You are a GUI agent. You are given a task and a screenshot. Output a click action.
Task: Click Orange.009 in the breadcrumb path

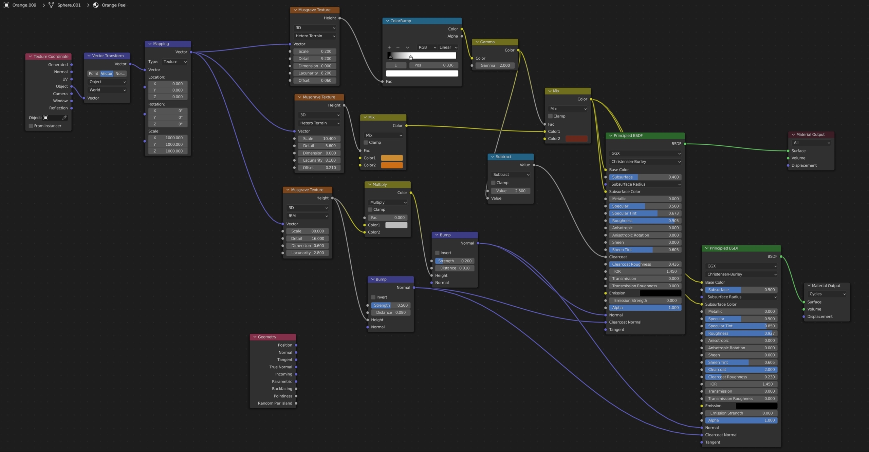pos(24,5)
